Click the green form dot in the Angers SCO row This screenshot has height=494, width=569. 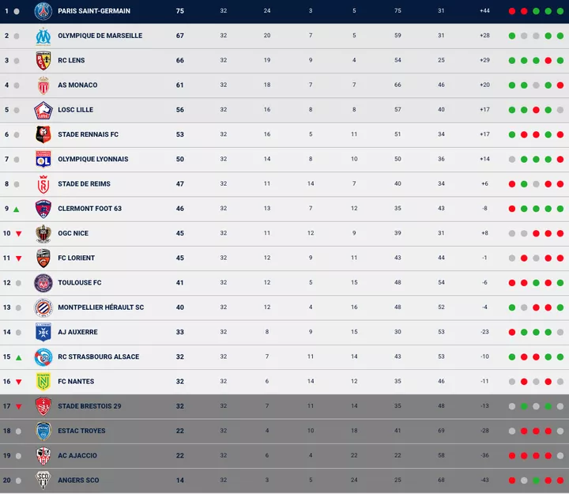536,480
